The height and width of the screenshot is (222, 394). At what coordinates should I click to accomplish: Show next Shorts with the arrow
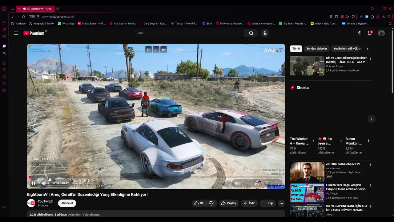coord(372,119)
